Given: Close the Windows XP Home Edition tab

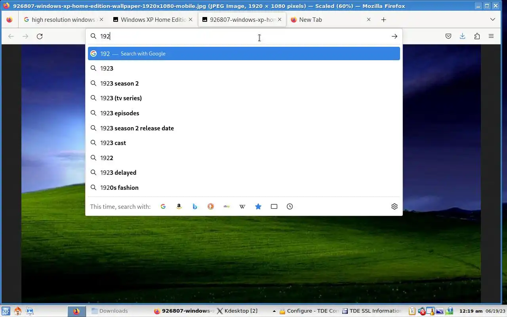Looking at the screenshot, I should 191,19.
